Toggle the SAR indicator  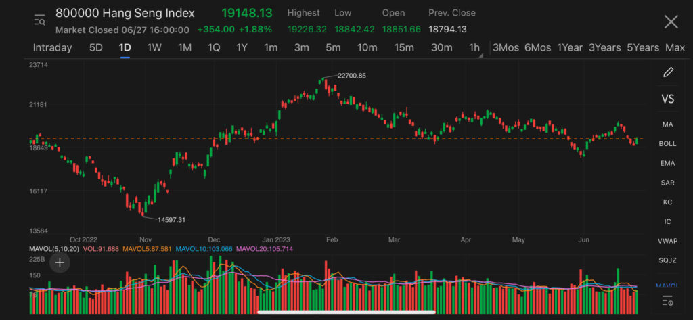coord(667,183)
